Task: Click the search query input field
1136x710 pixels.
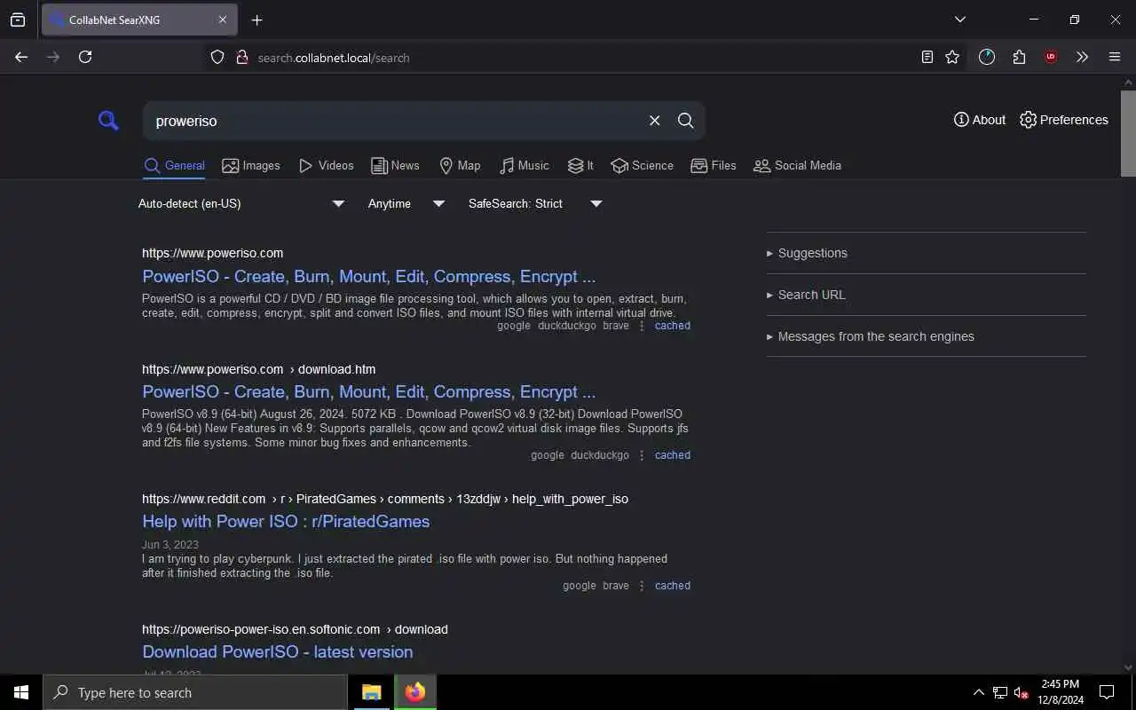Action: (395, 121)
